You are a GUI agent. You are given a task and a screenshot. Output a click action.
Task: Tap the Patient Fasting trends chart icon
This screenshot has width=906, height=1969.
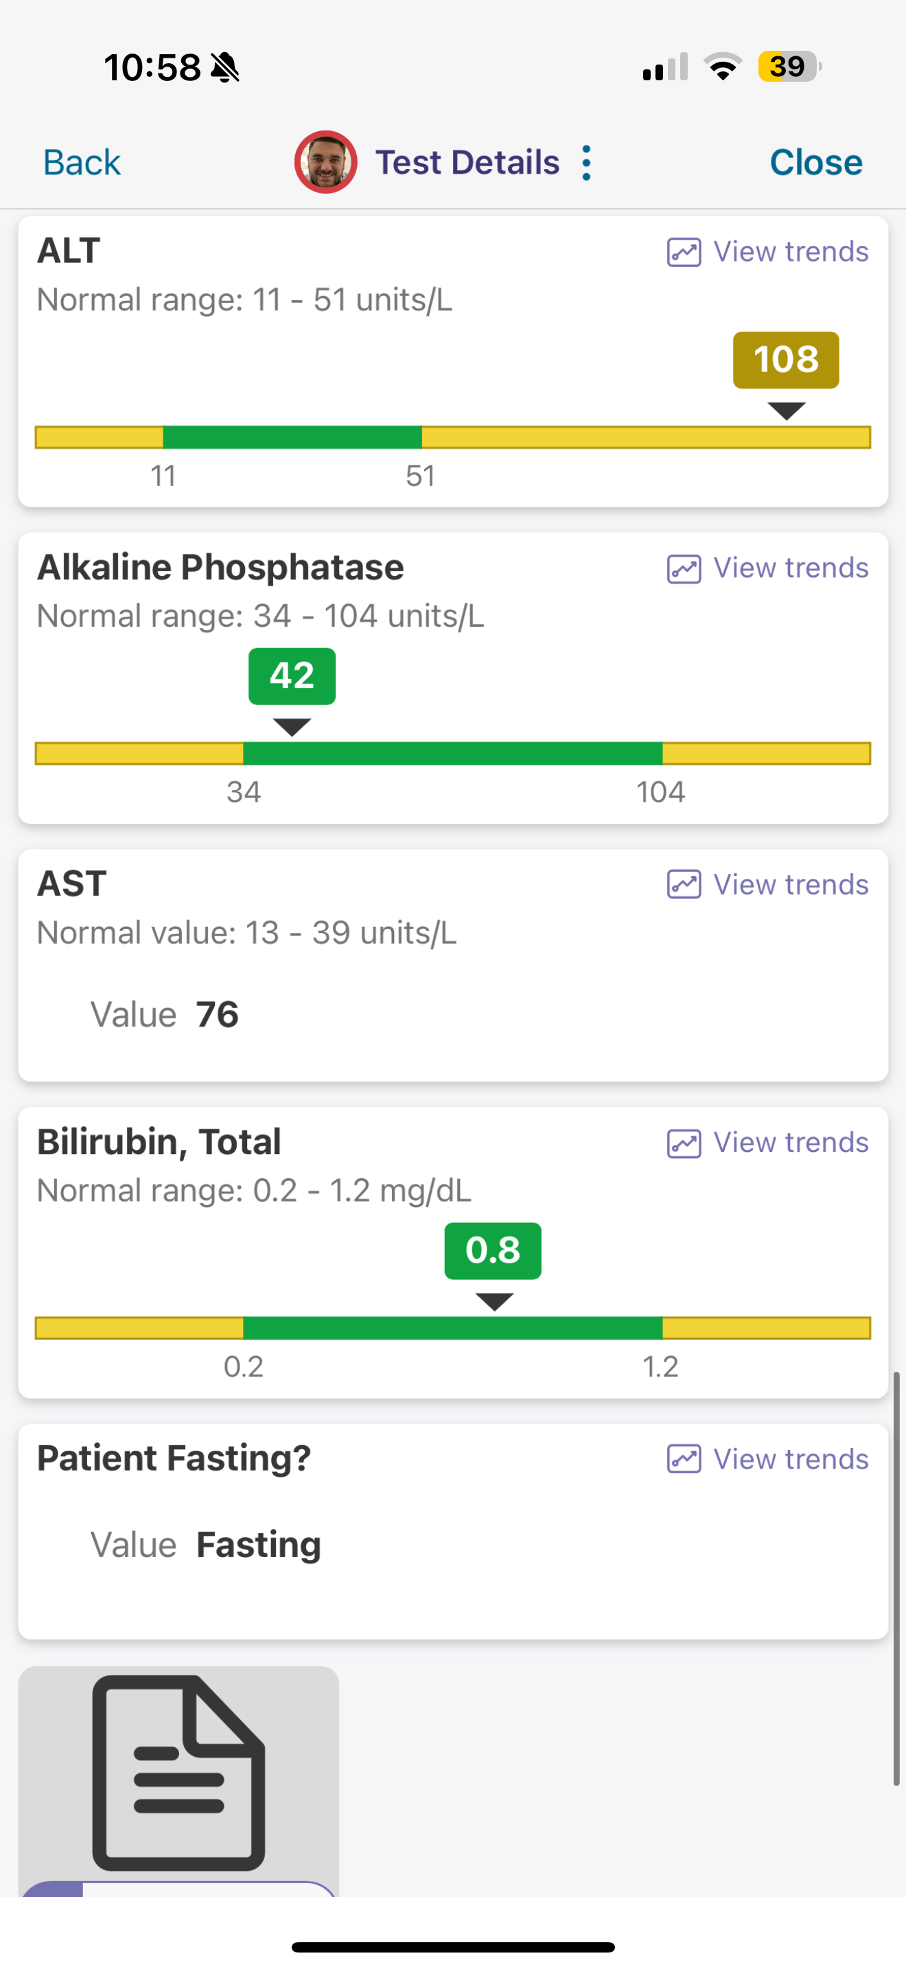click(x=684, y=1459)
